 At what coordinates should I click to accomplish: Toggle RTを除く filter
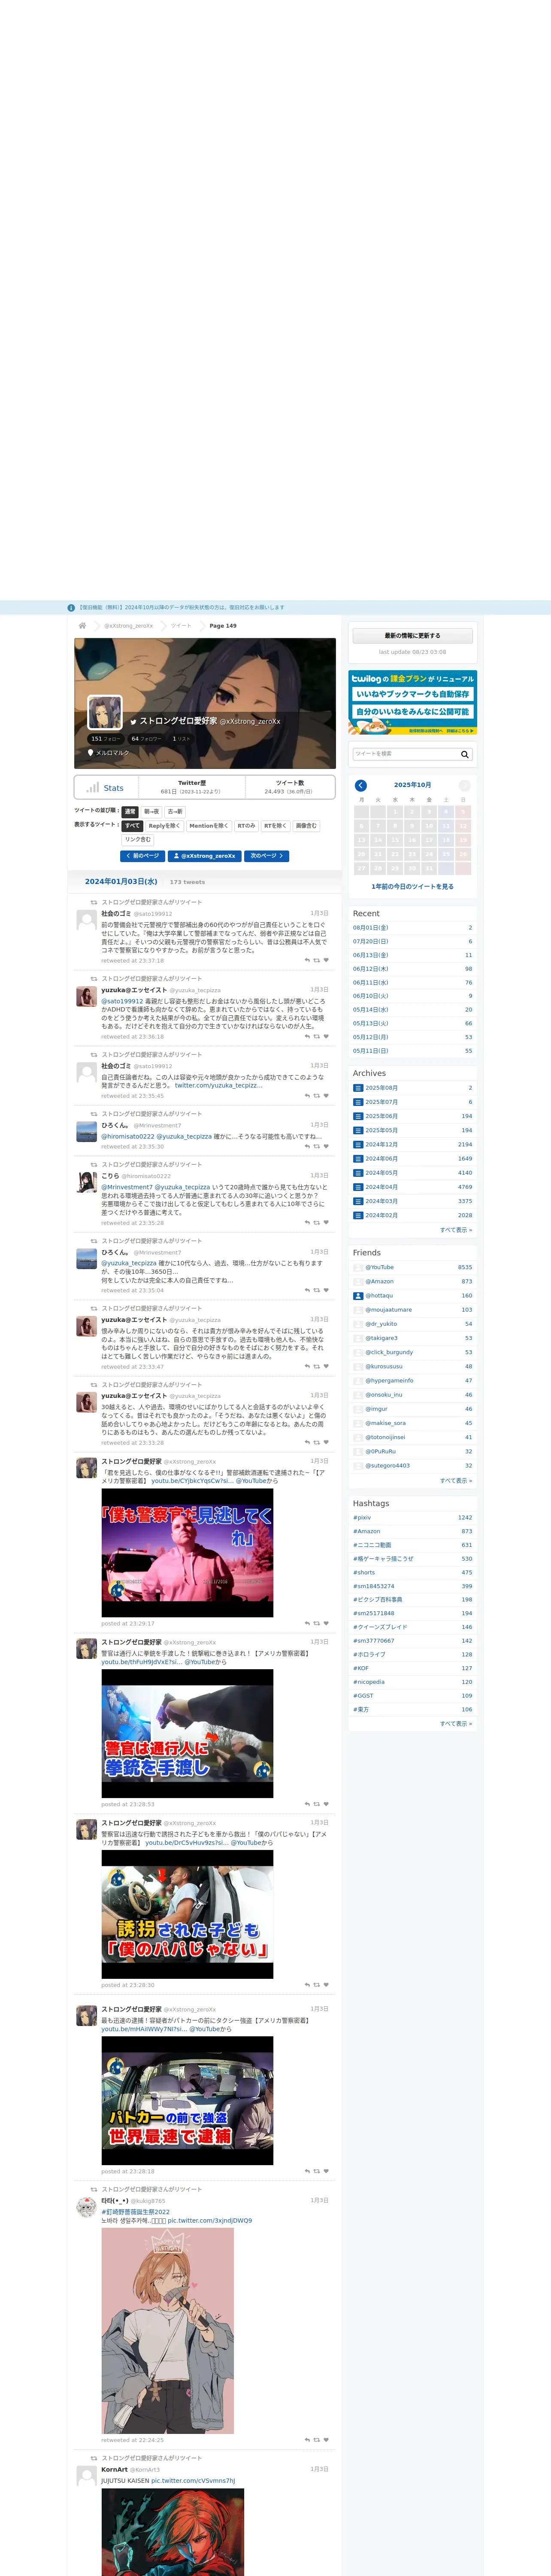pos(275,826)
